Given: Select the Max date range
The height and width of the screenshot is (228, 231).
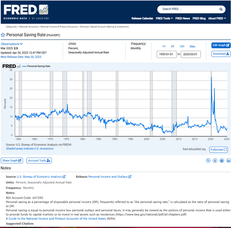Looking at the screenshot, I should (192, 47).
